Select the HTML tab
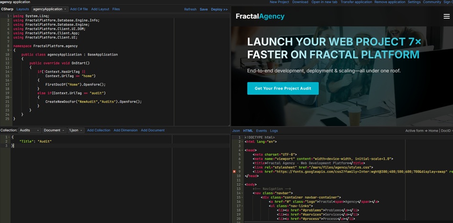Viewport: 453px width, 223px height. 248,131
